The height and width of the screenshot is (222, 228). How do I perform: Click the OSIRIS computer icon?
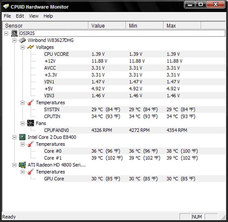[14, 33]
